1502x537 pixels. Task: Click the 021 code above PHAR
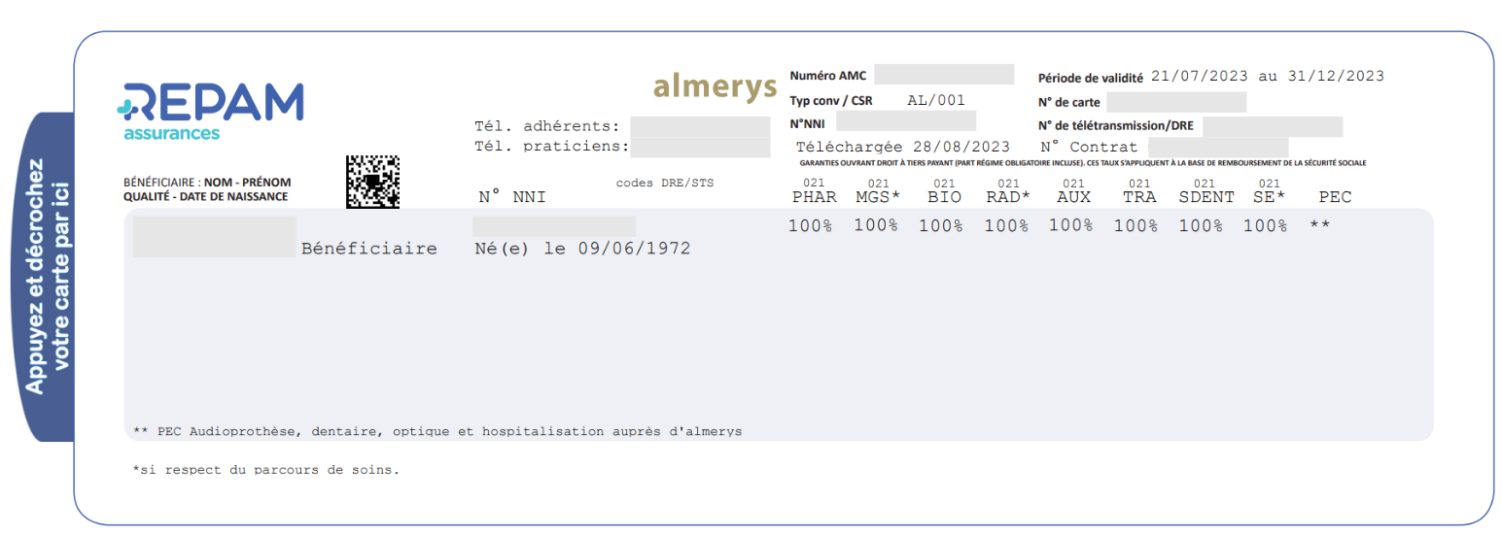click(814, 184)
